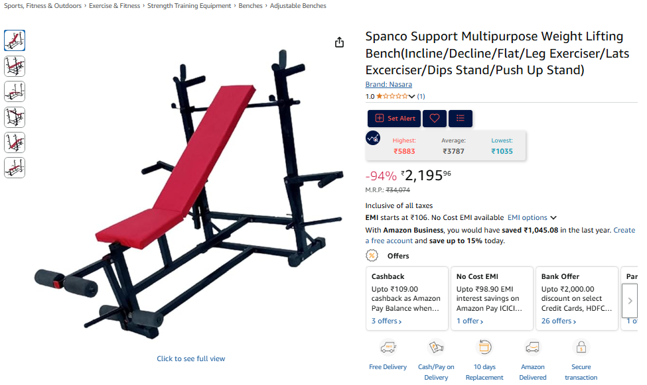Image resolution: width=647 pixels, height=385 pixels.
Task: Open the Benches breadcrumb category
Action: click(250, 6)
